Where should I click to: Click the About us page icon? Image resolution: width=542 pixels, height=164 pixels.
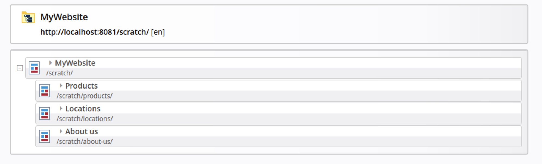45,136
